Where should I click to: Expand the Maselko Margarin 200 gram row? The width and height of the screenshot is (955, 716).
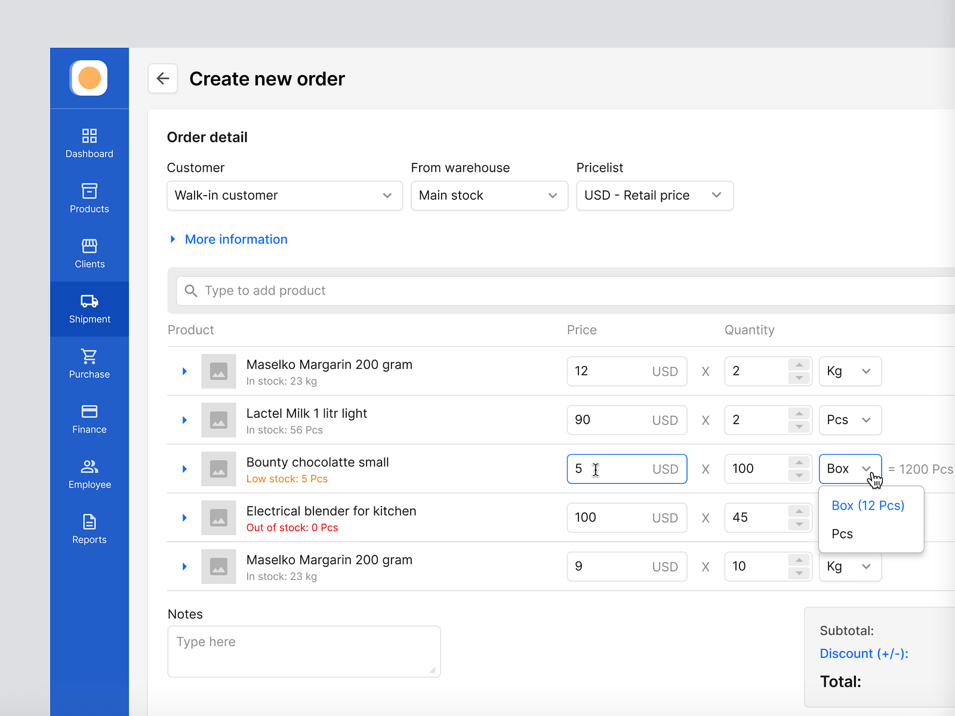184,371
